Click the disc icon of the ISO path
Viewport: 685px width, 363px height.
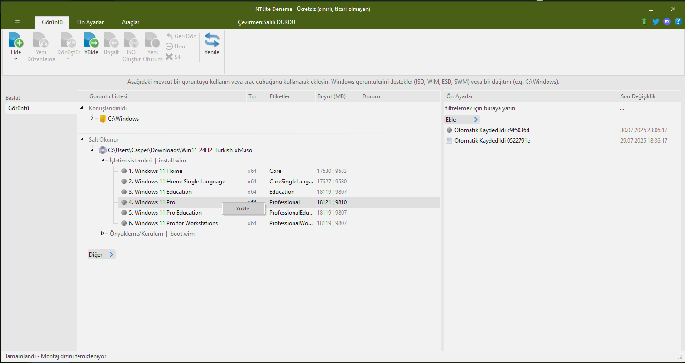[x=102, y=150]
